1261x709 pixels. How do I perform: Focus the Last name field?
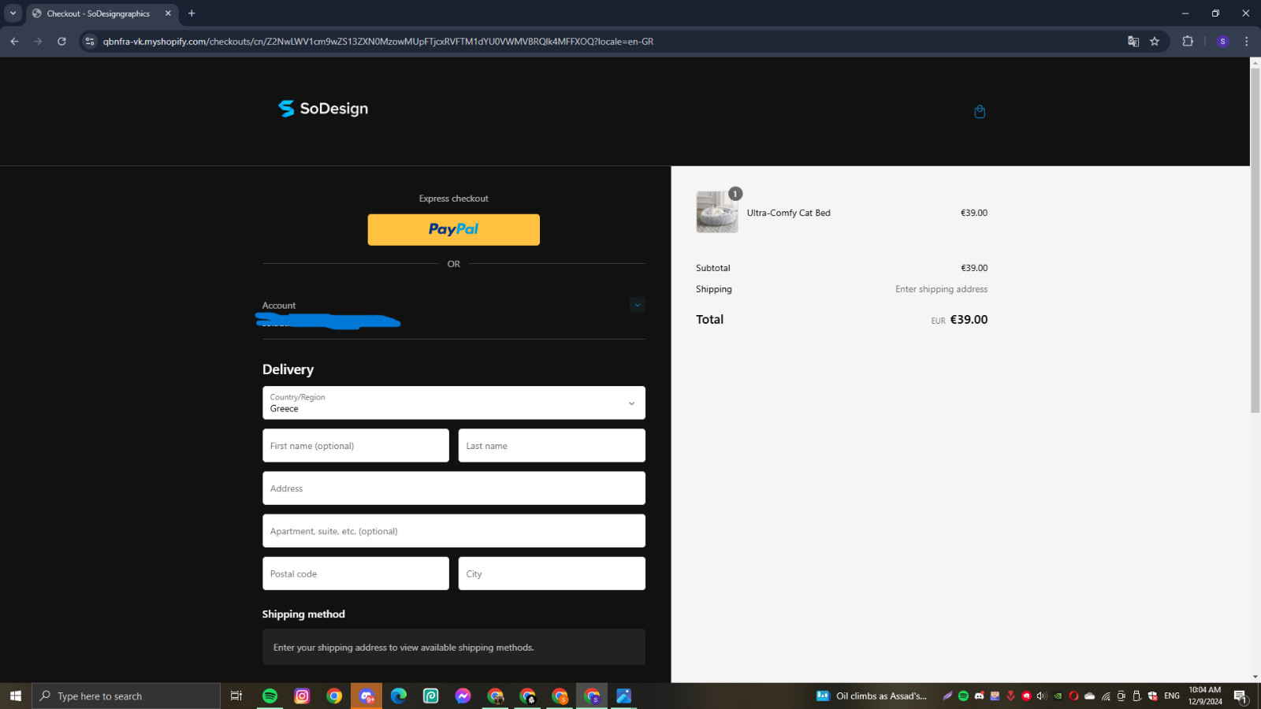552,446
